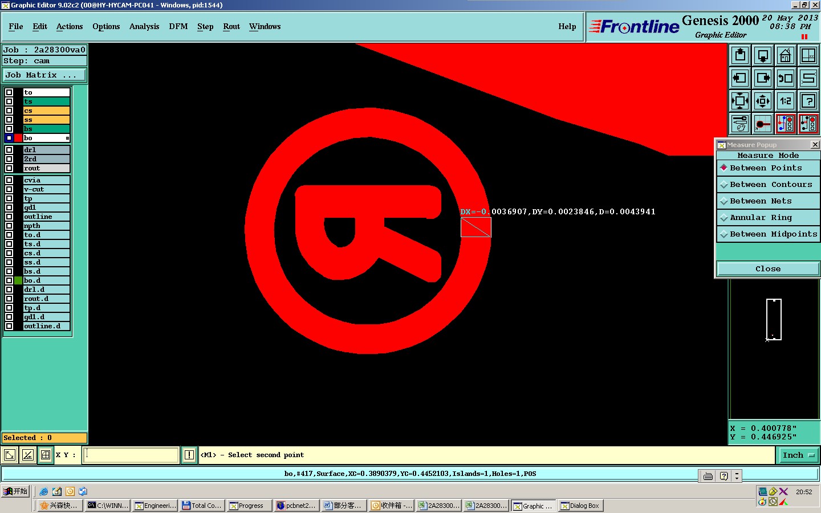Select the 'v-cut' layer row

pyautogui.click(x=46, y=189)
